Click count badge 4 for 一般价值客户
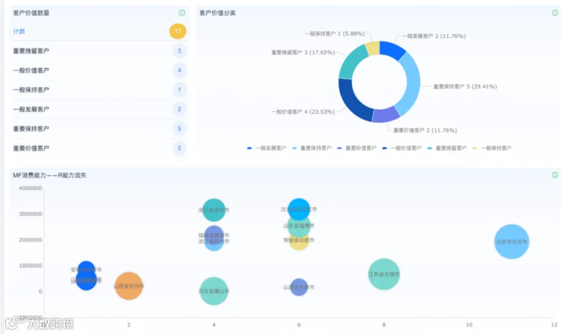 coord(180,70)
